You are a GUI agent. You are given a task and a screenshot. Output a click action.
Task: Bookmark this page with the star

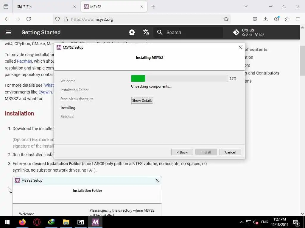coord(226,19)
